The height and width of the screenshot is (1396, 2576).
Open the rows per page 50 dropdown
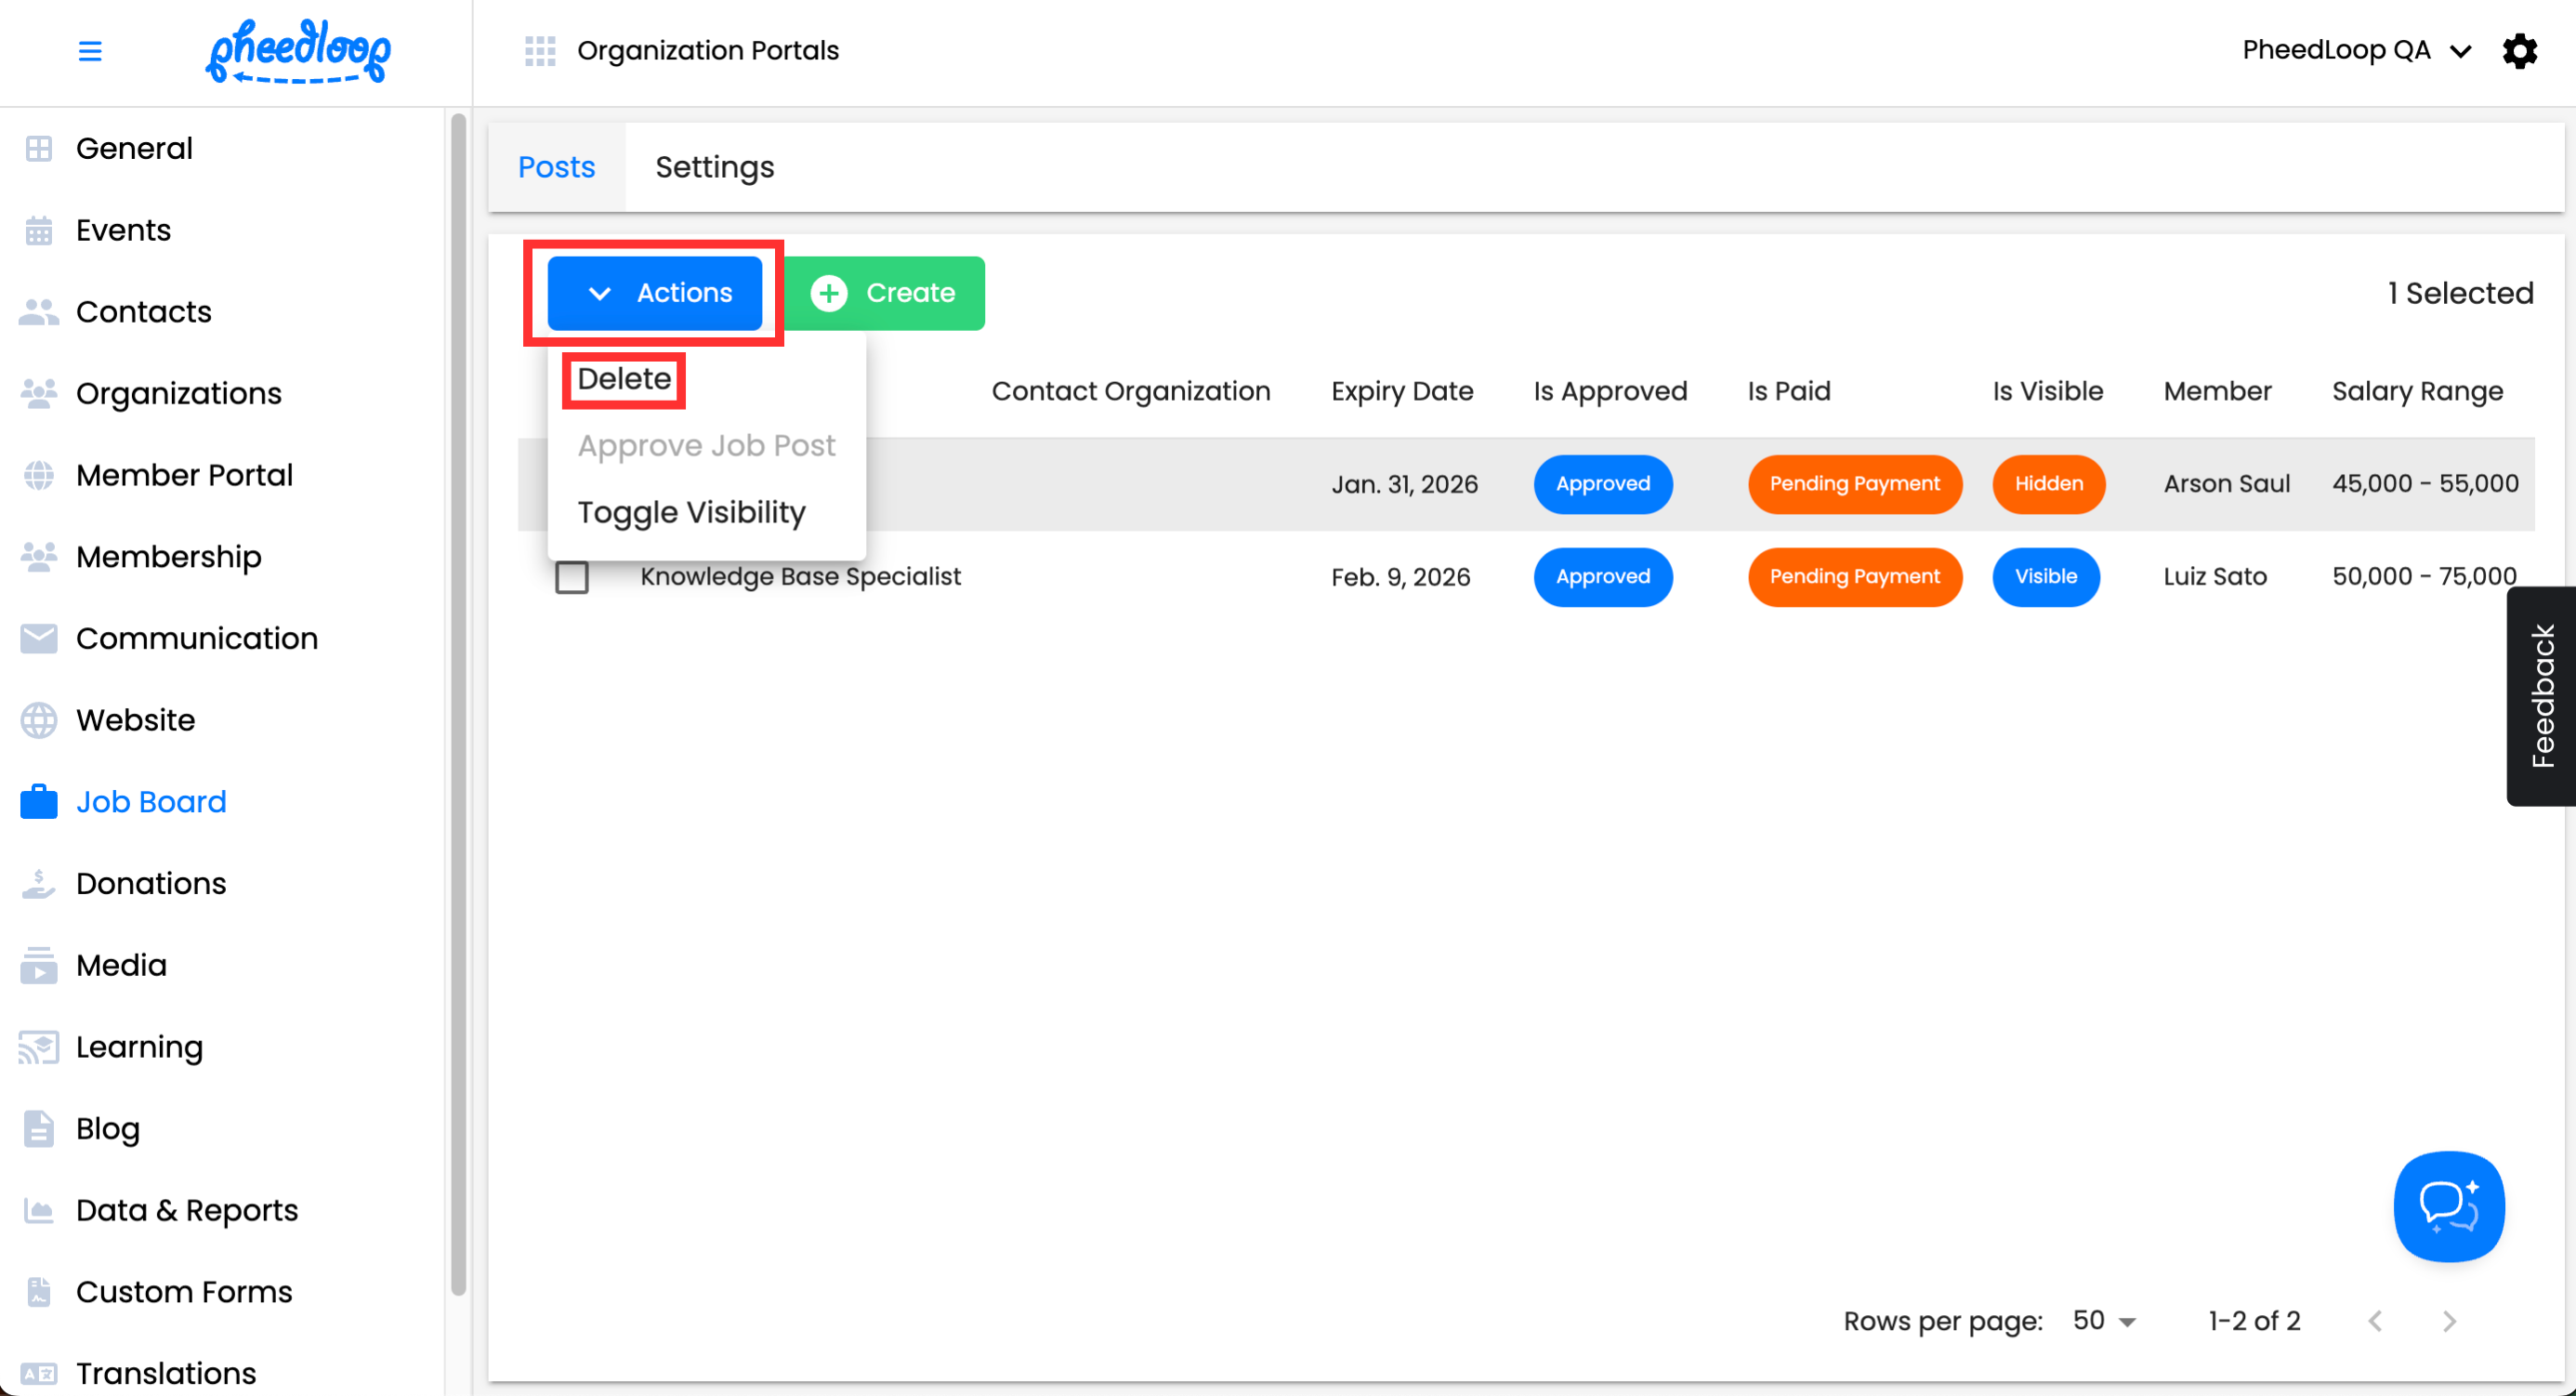click(x=2103, y=1321)
